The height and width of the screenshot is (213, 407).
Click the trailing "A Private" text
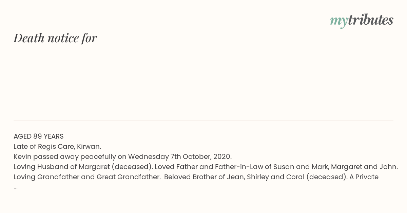[364, 177]
